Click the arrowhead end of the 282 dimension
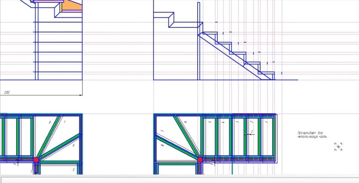The height and width of the screenshot is (183, 359). (81, 95)
